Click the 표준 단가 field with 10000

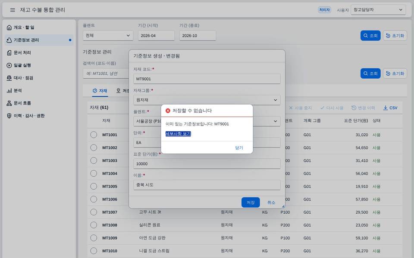(x=207, y=164)
